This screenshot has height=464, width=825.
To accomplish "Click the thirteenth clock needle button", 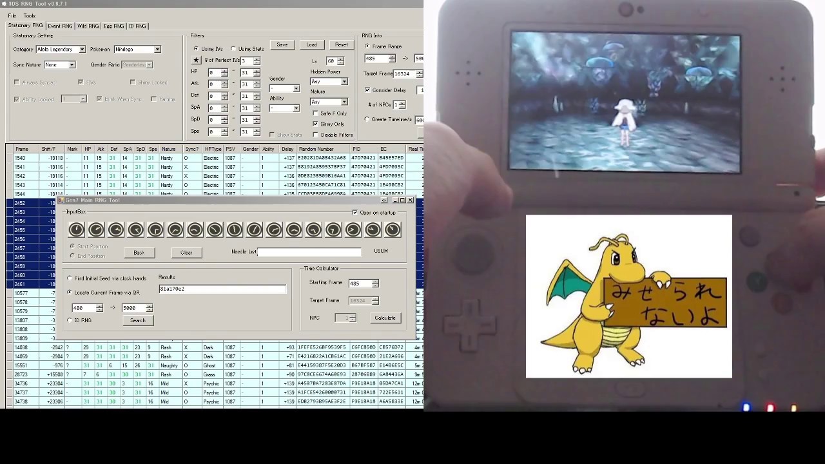I will click(x=313, y=230).
